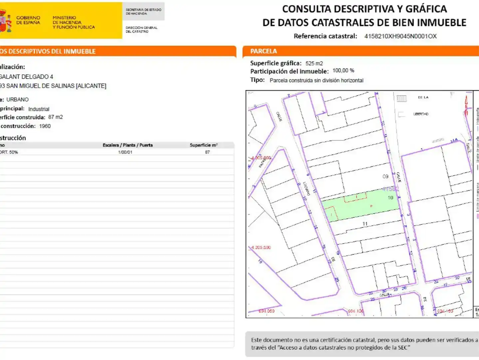Select "Parcela construida sin división horizontal" text
479x360 pixels.
point(317,80)
